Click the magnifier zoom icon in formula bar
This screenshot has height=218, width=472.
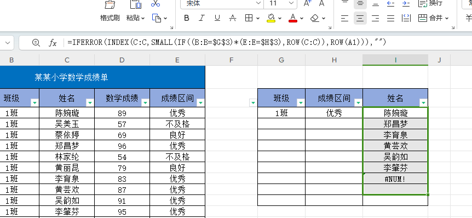click(36, 43)
